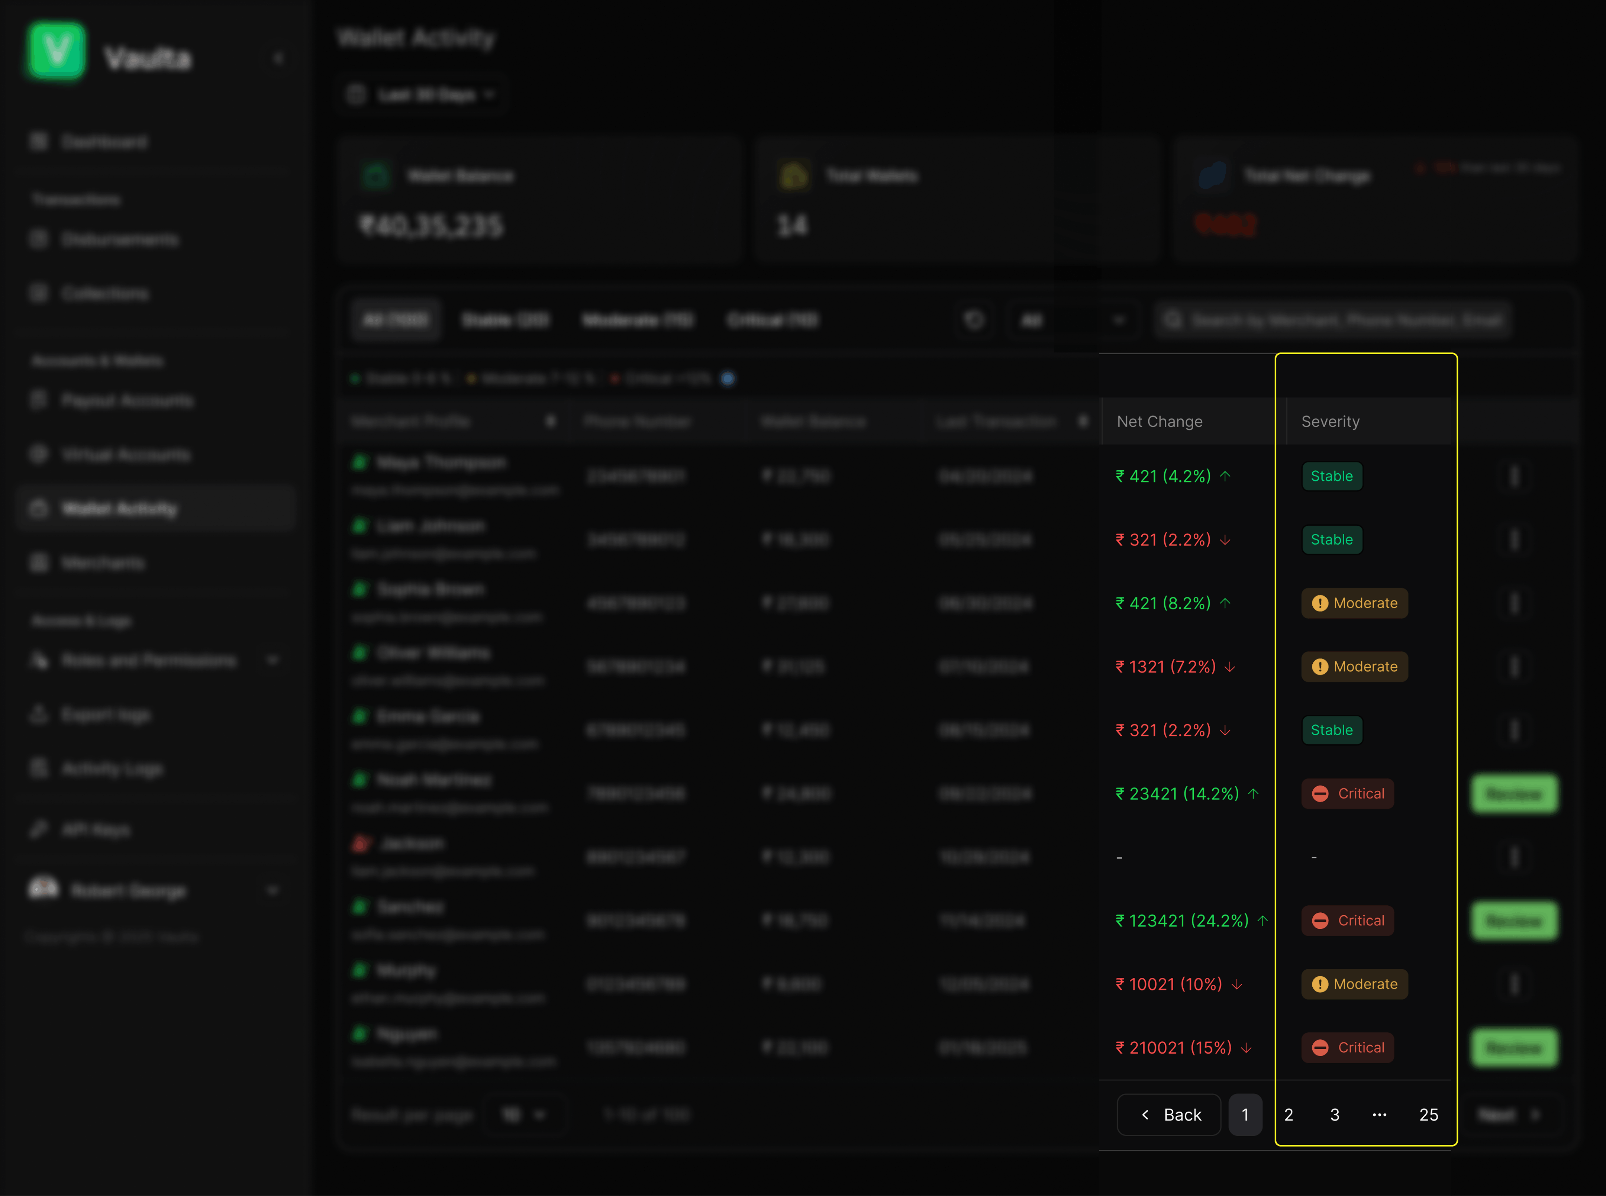Switch to the Critical tab filter

coord(772,320)
